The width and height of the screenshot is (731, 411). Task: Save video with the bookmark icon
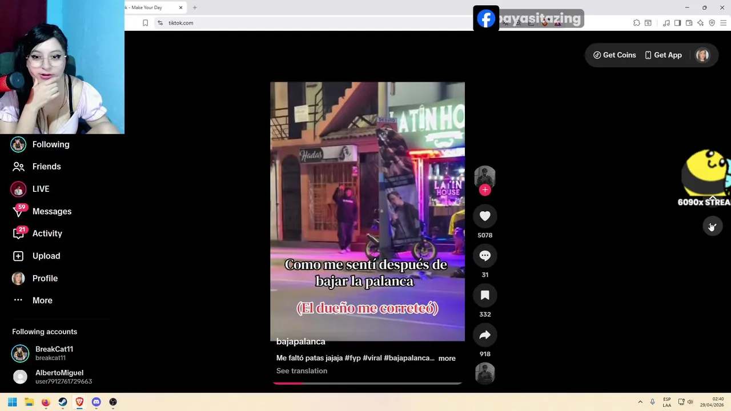coord(485,295)
